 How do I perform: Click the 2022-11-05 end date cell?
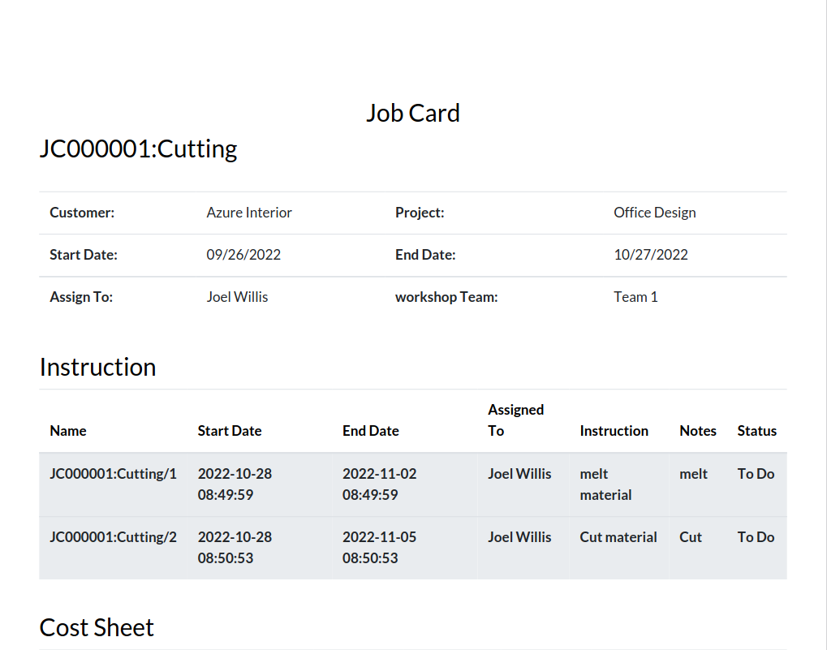pos(379,547)
